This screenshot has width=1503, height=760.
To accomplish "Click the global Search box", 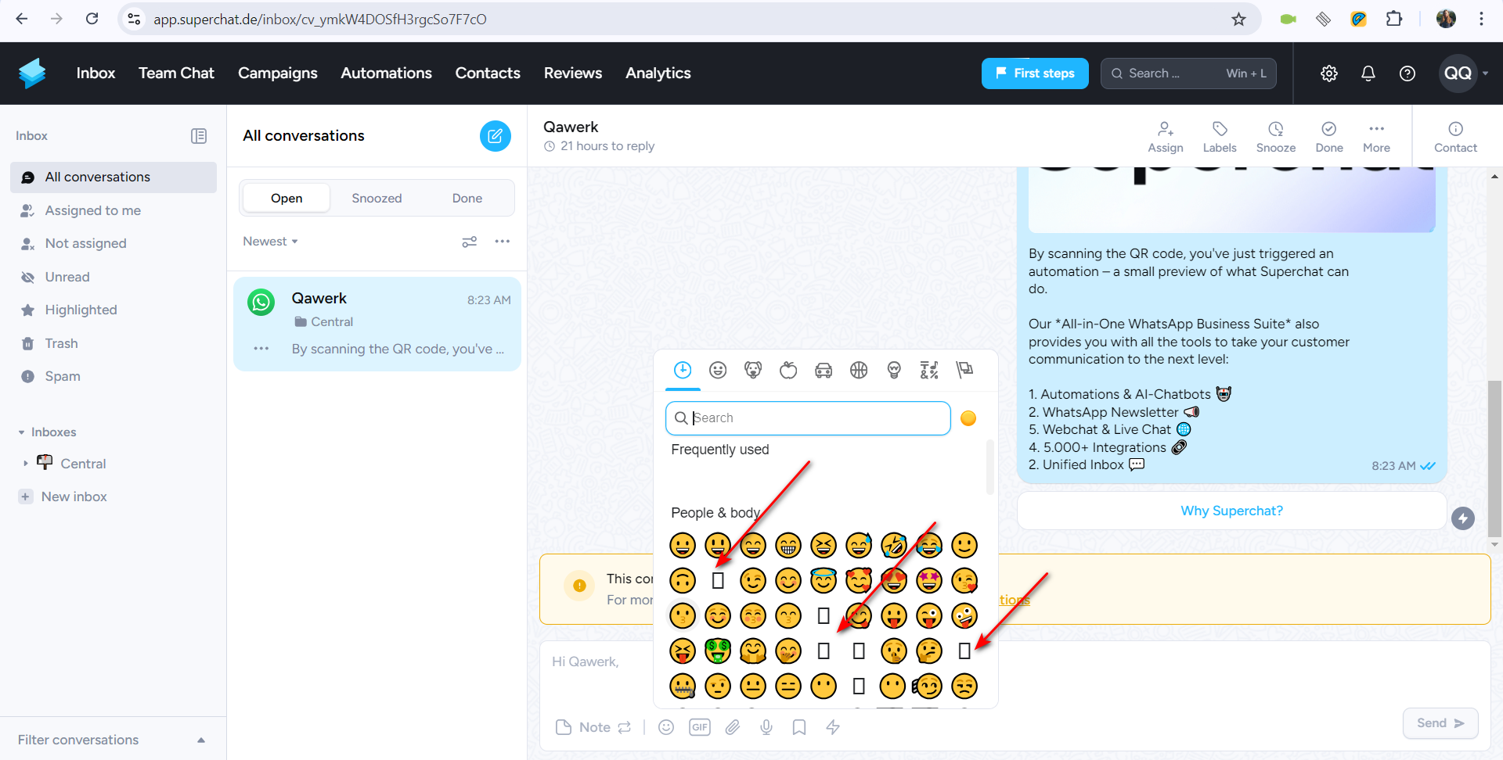I will click(1188, 73).
